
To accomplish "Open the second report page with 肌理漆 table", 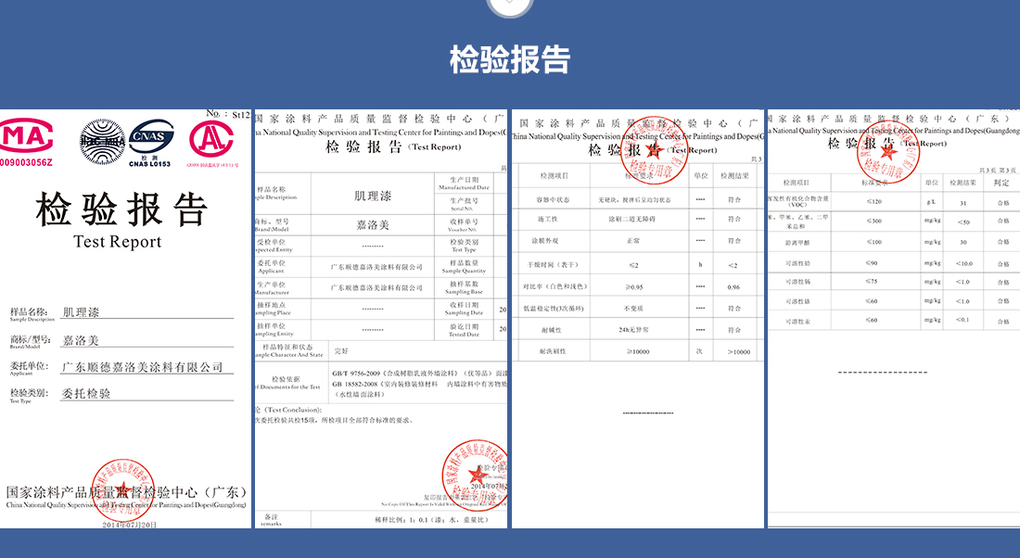I will pos(380,319).
